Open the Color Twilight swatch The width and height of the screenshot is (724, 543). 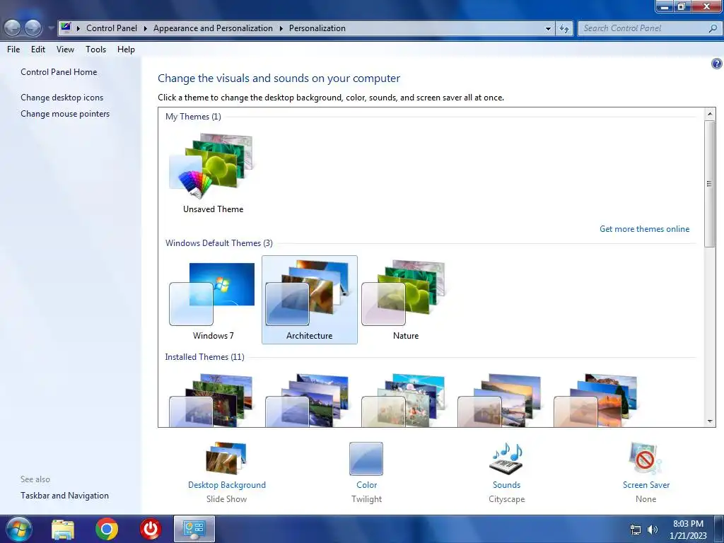pyautogui.click(x=366, y=458)
